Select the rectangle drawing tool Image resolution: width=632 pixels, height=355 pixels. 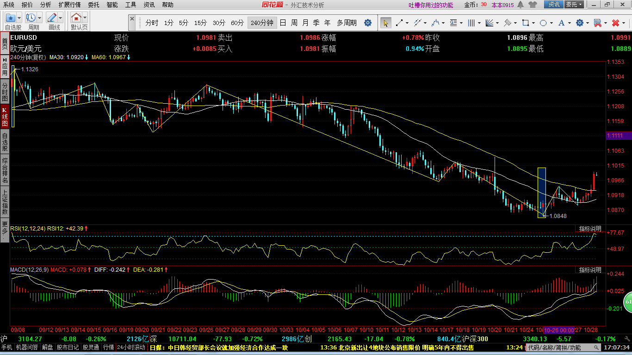coord(526,23)
